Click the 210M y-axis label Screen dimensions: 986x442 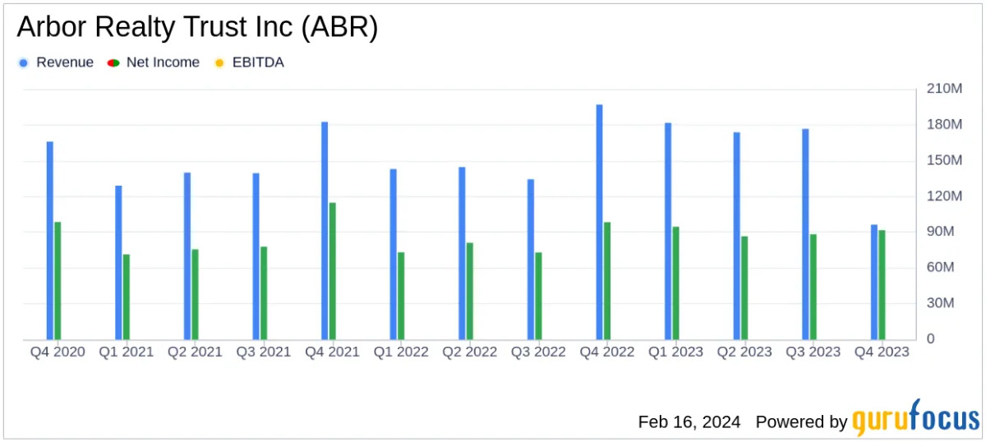point(944,89)
